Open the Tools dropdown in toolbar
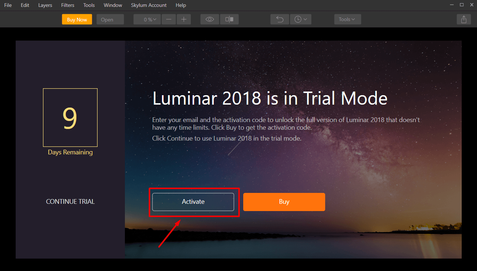477x271 pixels. pyautogui.click(x=347, y=20)
